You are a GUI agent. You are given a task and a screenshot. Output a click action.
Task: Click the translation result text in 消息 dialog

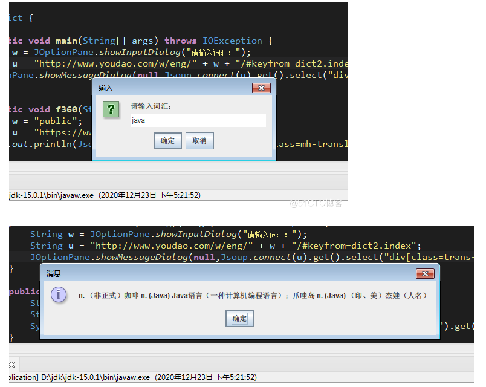[253, 296]
